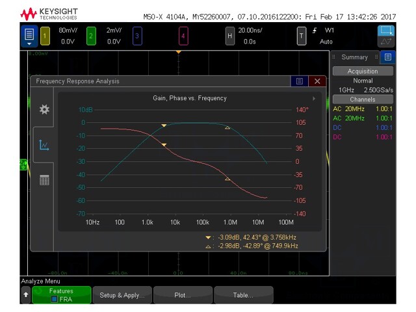The image size is (416, 312).
Task: Open the Plot softkey
Action: coord(183,294)
